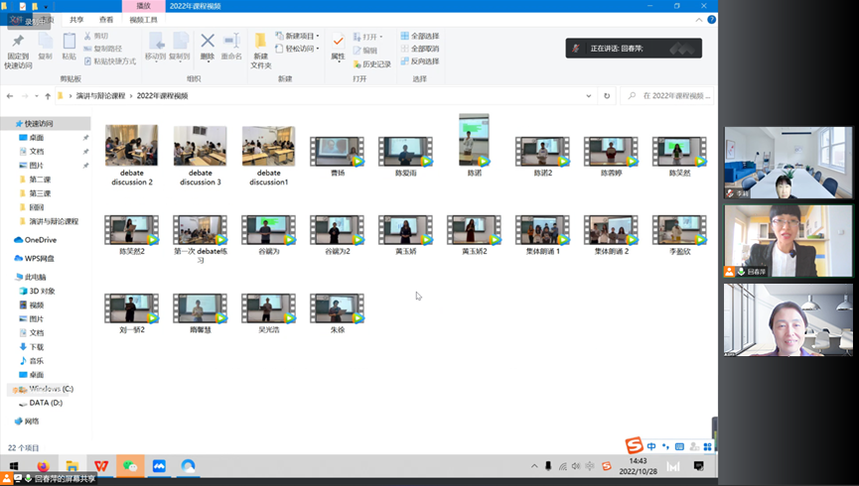
Task: Open WPS Office in the taskbar
Action: (x=100, y=465)
